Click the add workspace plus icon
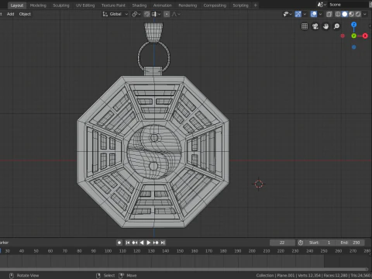 click(x=255, y=5)
